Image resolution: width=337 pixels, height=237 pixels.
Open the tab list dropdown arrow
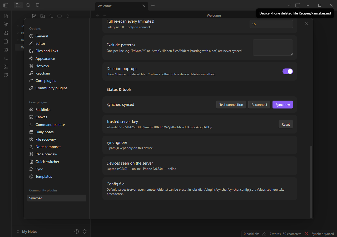[x=289, y=5]
